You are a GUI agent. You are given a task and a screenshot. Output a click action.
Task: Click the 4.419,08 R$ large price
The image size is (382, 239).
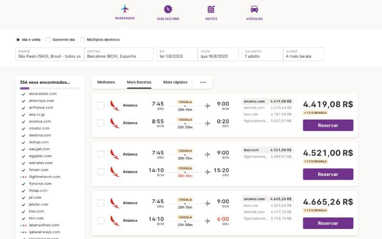tap(328, 104)
